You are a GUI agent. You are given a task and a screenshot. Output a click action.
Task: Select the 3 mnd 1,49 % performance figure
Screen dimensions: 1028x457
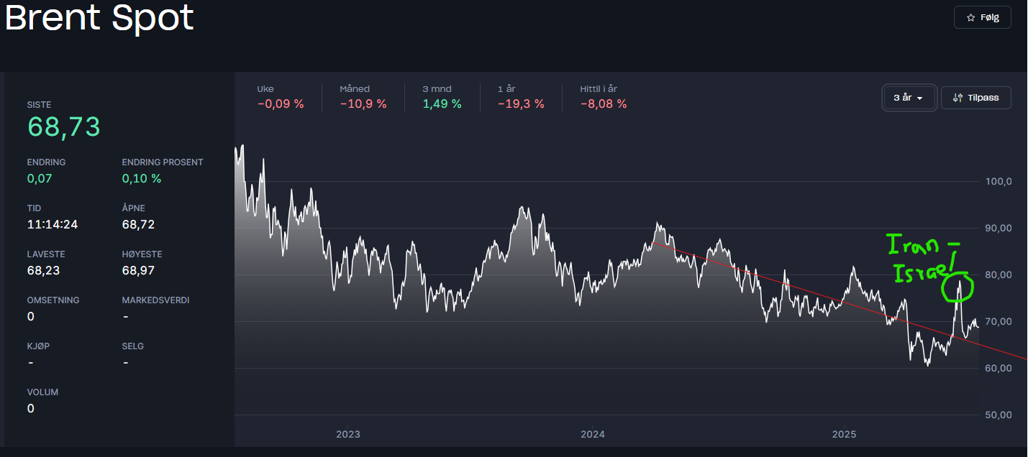coord(442,97)
